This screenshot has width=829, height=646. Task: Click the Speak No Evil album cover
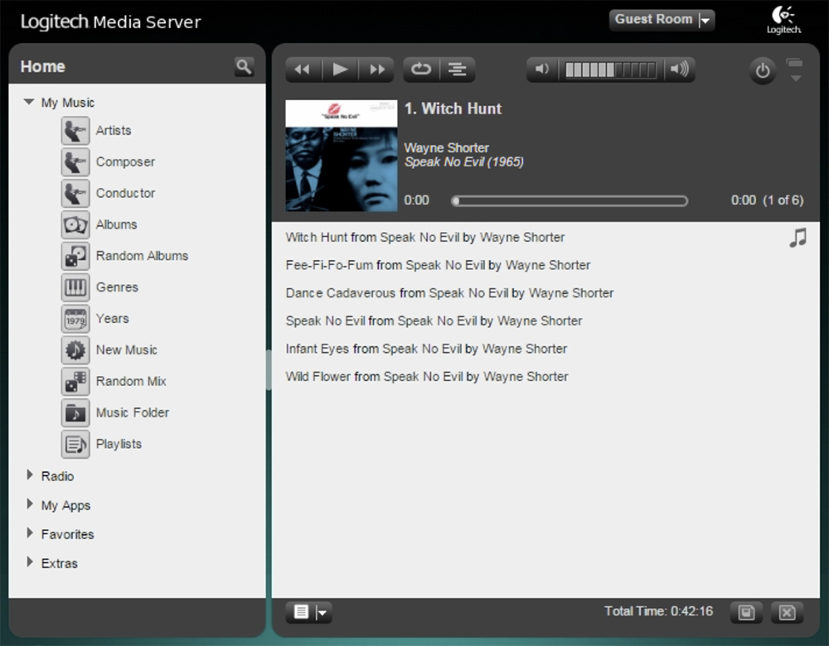[x=342, y=156]
